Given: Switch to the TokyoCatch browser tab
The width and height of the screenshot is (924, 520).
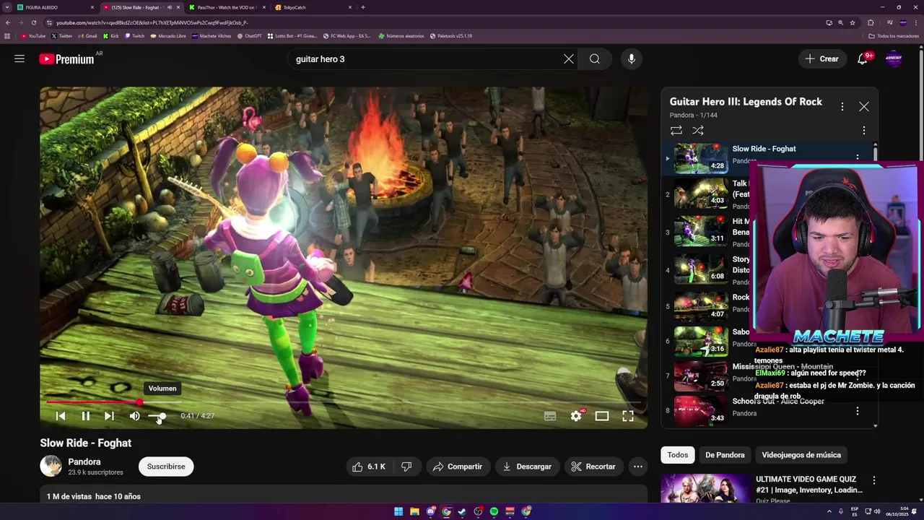Looking at the screenshot, I should click(313, 7).
